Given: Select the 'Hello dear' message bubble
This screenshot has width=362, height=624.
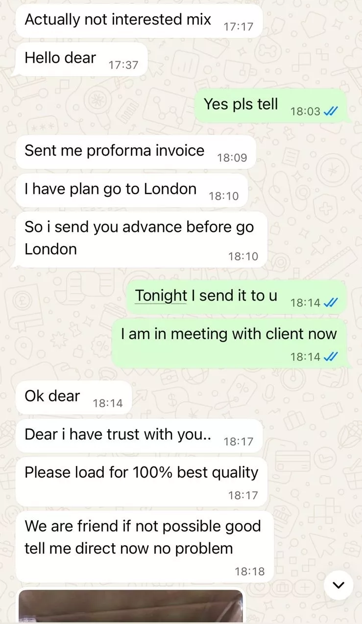Looking at the screenshot, I should click(x=81, y=59).
